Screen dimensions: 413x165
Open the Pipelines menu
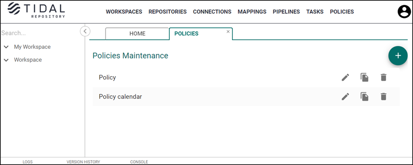286,11
